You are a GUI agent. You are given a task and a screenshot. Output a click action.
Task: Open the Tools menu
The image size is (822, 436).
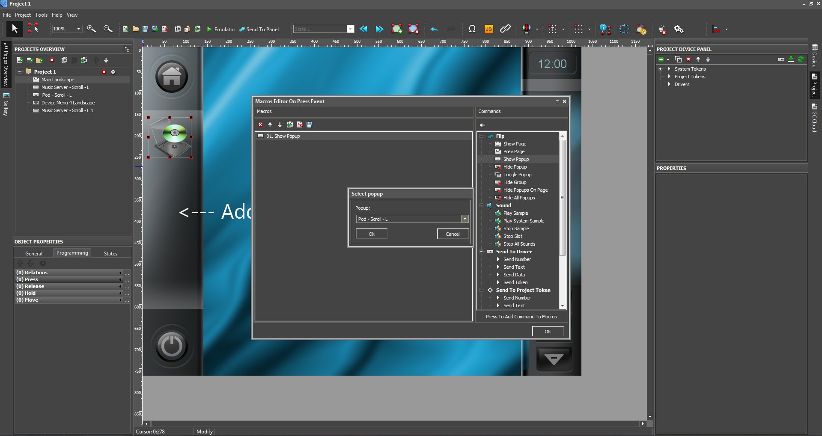click(41, 15)
